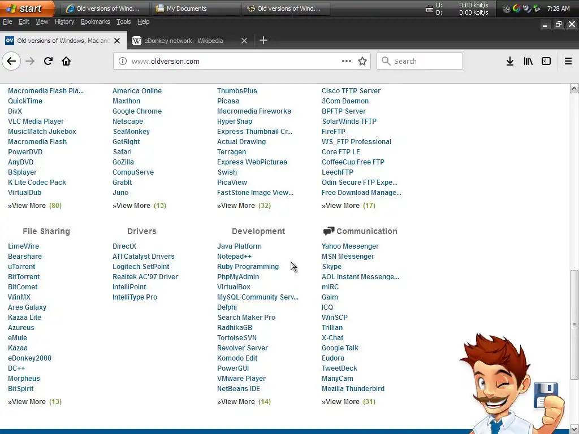Open the Bookmarks menu
The image size is (579, 434).
(95, 22)
